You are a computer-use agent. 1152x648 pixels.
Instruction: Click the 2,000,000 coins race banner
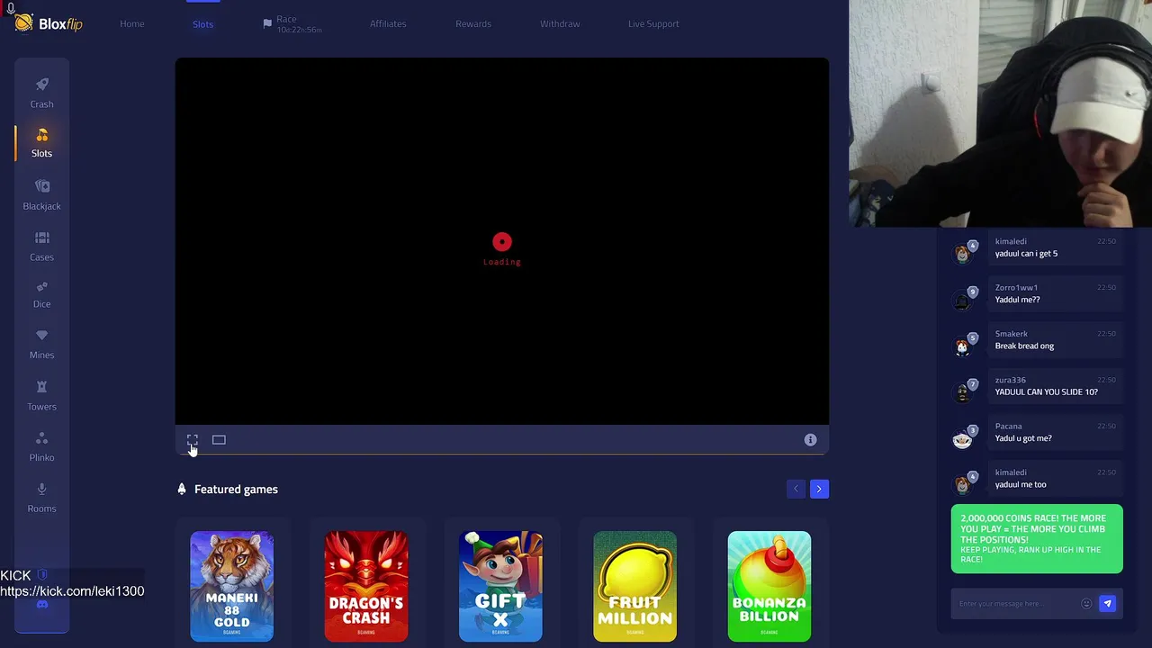tap(1037, 539)
